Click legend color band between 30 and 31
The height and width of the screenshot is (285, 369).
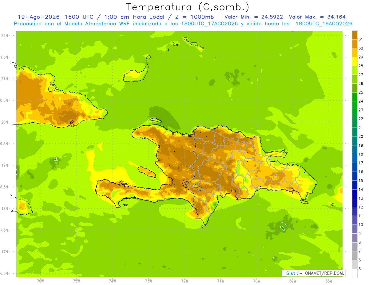(x=355, y=44)
